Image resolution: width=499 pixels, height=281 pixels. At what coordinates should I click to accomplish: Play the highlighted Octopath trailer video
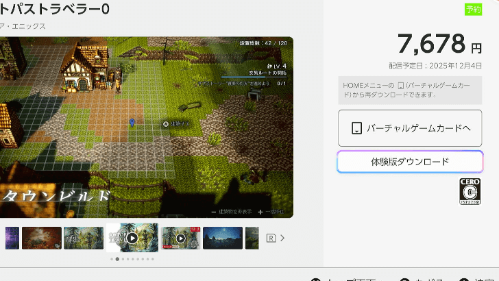point(132,238)
